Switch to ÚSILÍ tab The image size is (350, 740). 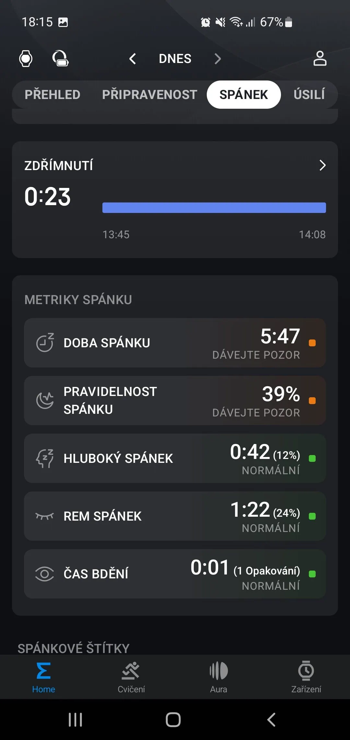tap(309, 94)
